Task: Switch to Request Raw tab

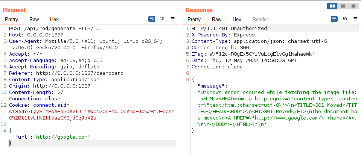Action: pos(34,20)
